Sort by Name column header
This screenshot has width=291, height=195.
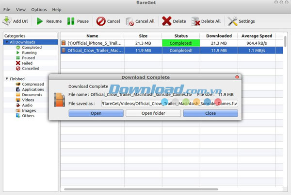pos(92,35)
